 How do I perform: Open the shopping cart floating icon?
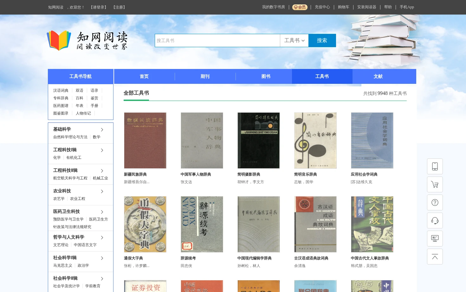(x=435, y=184)
